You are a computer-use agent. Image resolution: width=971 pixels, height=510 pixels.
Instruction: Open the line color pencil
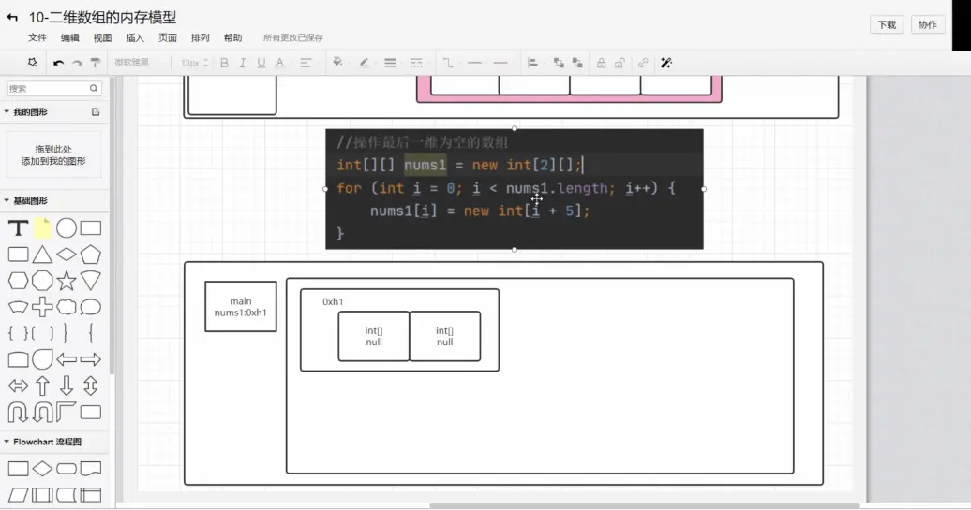[x=364, y=63]
